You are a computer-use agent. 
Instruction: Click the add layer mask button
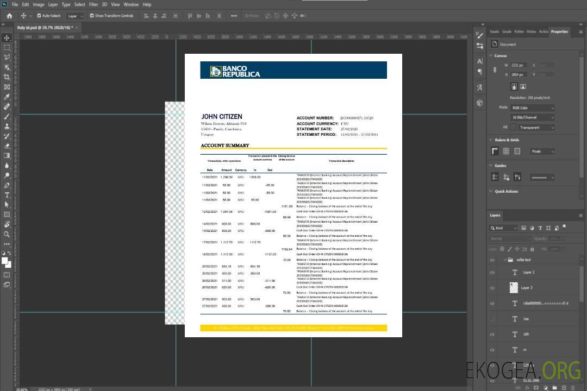[536, 388]
